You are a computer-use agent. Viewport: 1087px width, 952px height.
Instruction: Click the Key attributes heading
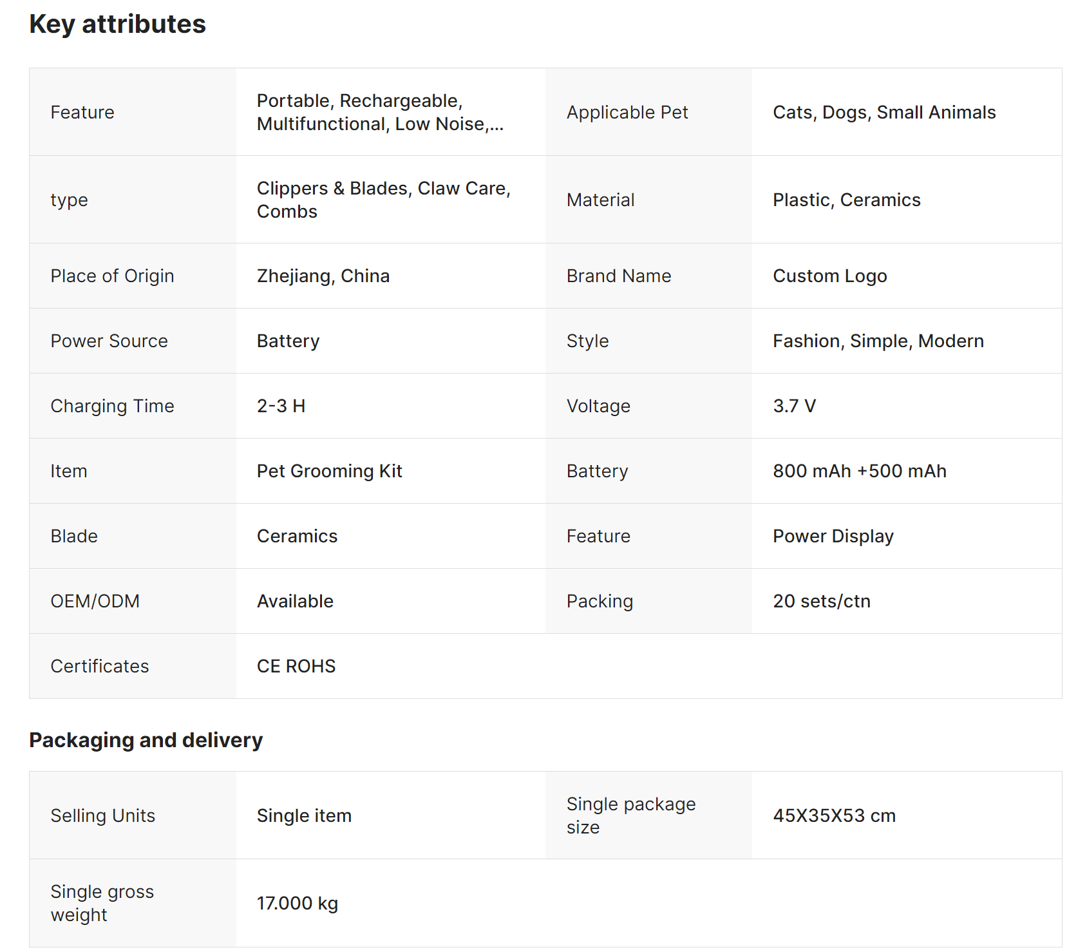[117, 24]
